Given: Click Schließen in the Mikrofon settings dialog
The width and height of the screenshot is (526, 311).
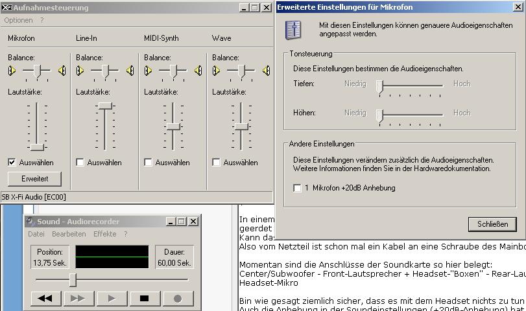Looking at the screenshot, I should point(492,224).
